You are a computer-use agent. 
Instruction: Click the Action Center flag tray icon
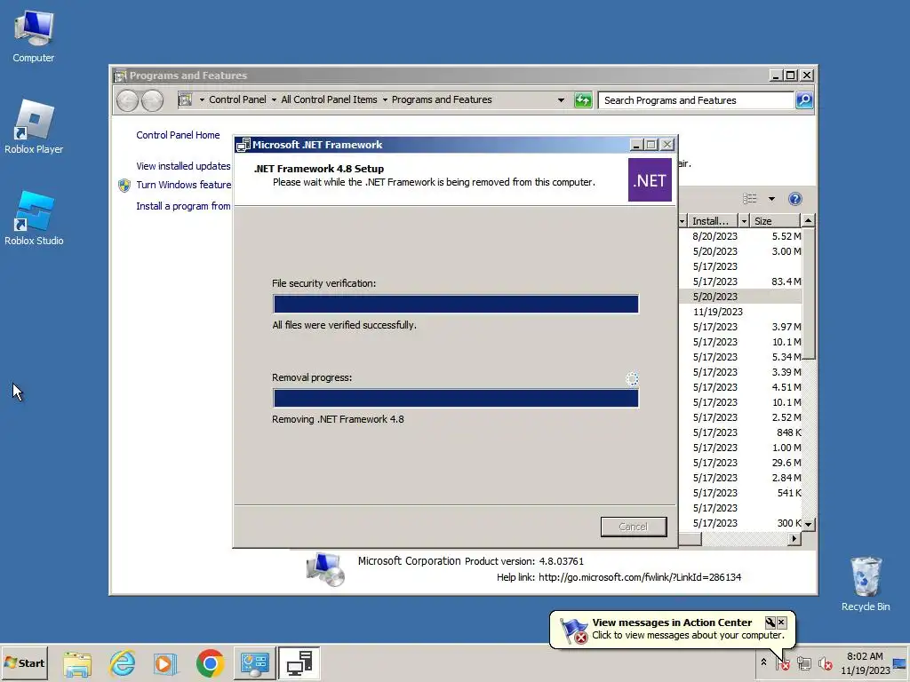pos(783,663)
